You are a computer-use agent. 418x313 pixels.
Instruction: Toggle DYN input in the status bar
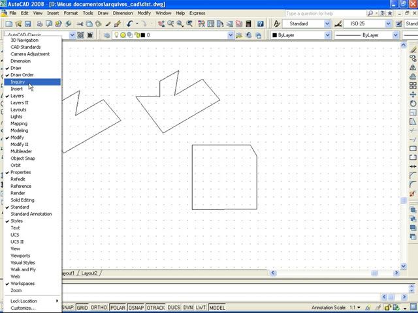click(188, 308)
